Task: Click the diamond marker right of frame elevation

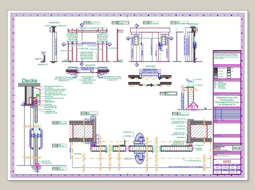Action: 109,44
